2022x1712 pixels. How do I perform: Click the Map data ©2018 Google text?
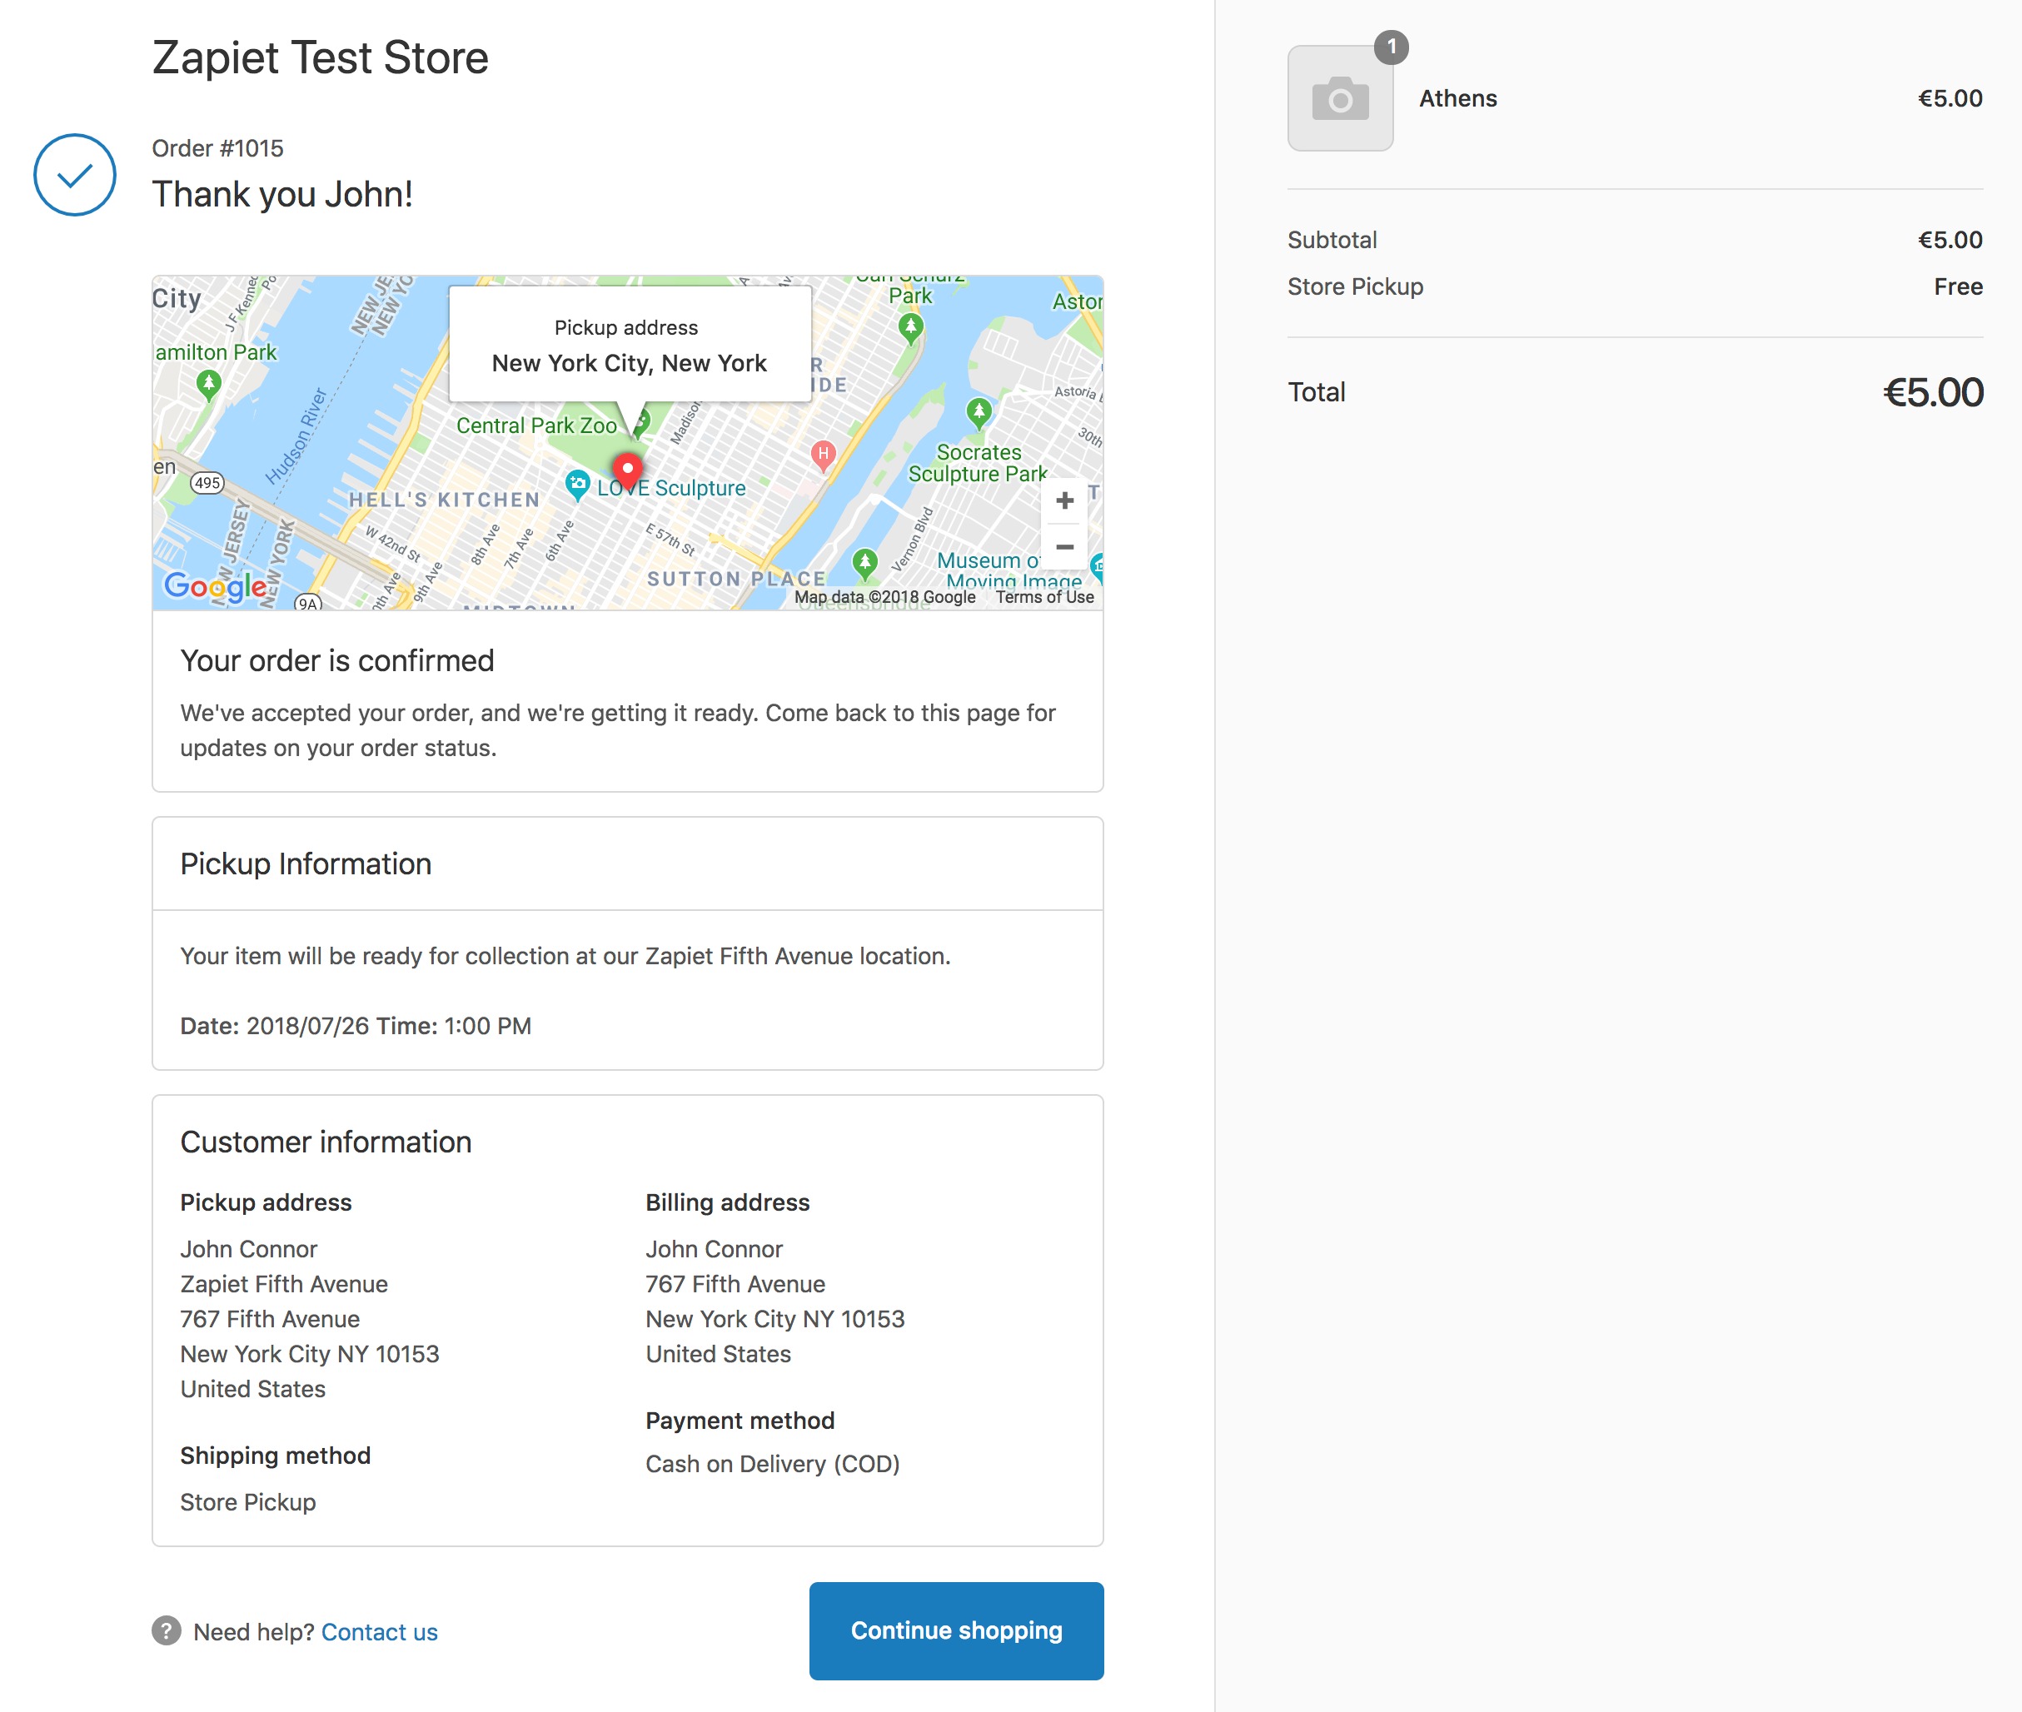click(x=884, y=597)
